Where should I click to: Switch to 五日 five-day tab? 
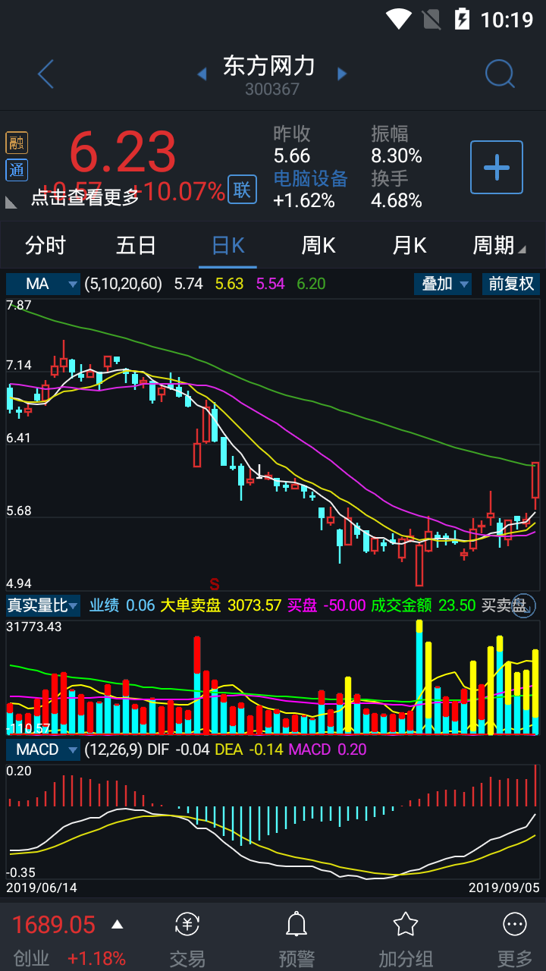tap(136, 246)
